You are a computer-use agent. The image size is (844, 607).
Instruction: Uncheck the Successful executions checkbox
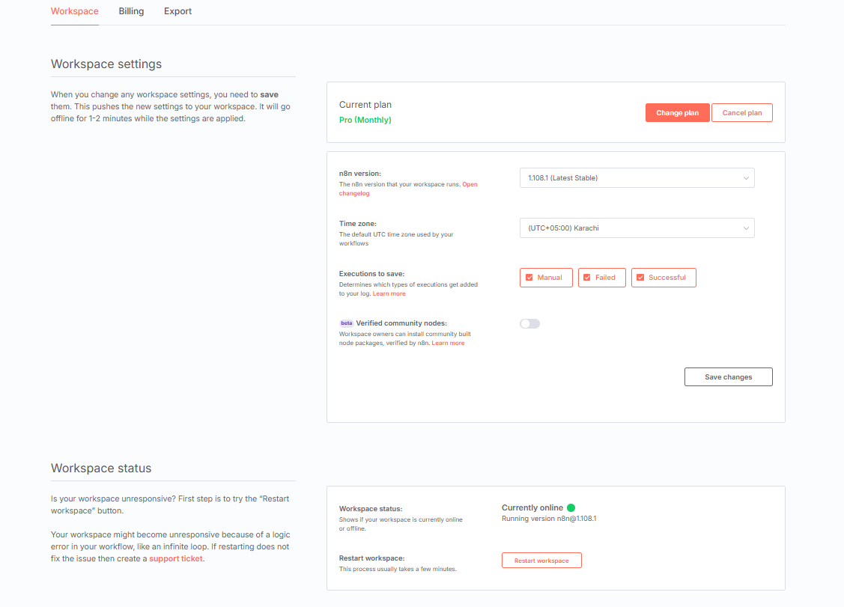coord(640,278)
